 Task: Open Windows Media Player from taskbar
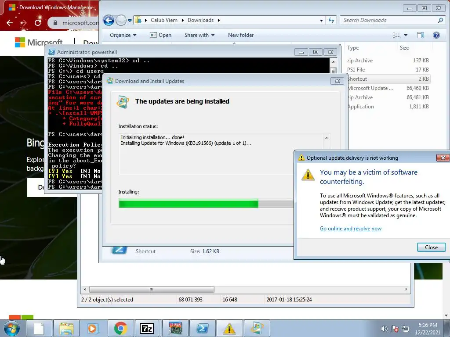(x=93, y=328)
